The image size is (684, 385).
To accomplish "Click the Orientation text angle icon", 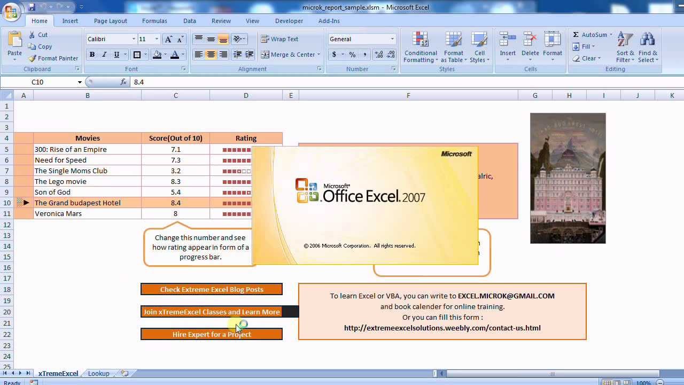I will click(237, 39).
